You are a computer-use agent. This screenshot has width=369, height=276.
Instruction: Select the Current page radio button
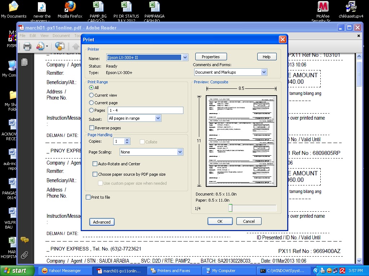(x=91, y=102)
